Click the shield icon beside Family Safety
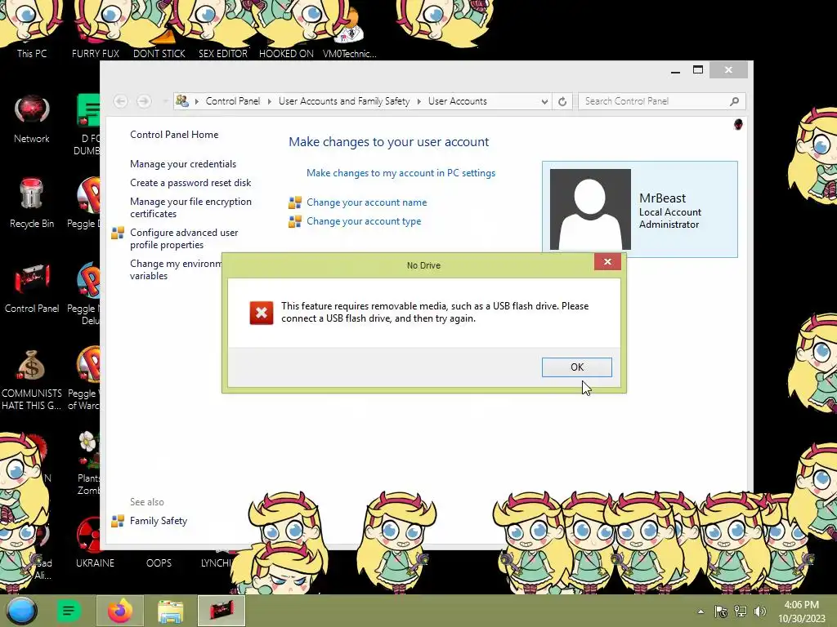837x627 pixels. pyautogui.click(x=118, y=521)
